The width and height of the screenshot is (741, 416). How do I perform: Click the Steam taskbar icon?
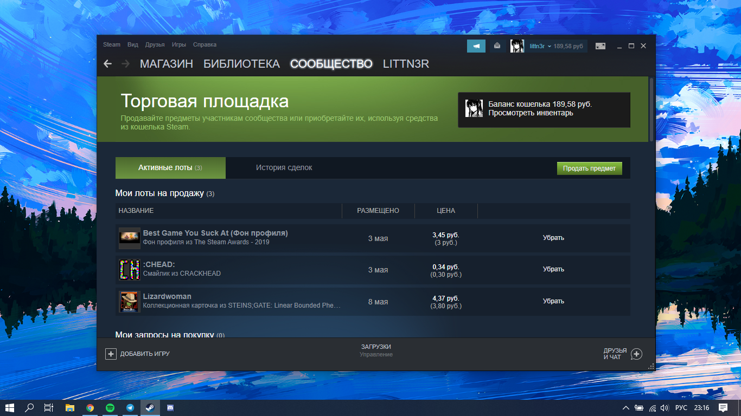[x=150, y=407]
